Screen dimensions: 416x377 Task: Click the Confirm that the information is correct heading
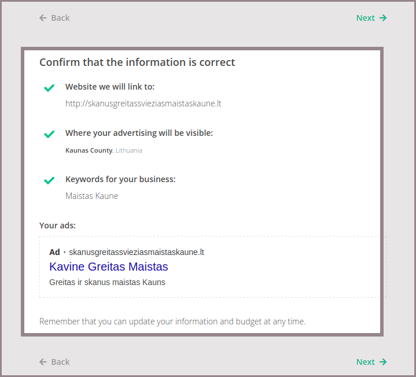(x=137, y=62)
